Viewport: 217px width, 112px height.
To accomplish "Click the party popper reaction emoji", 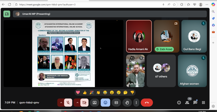I will (x=91, y=92).
